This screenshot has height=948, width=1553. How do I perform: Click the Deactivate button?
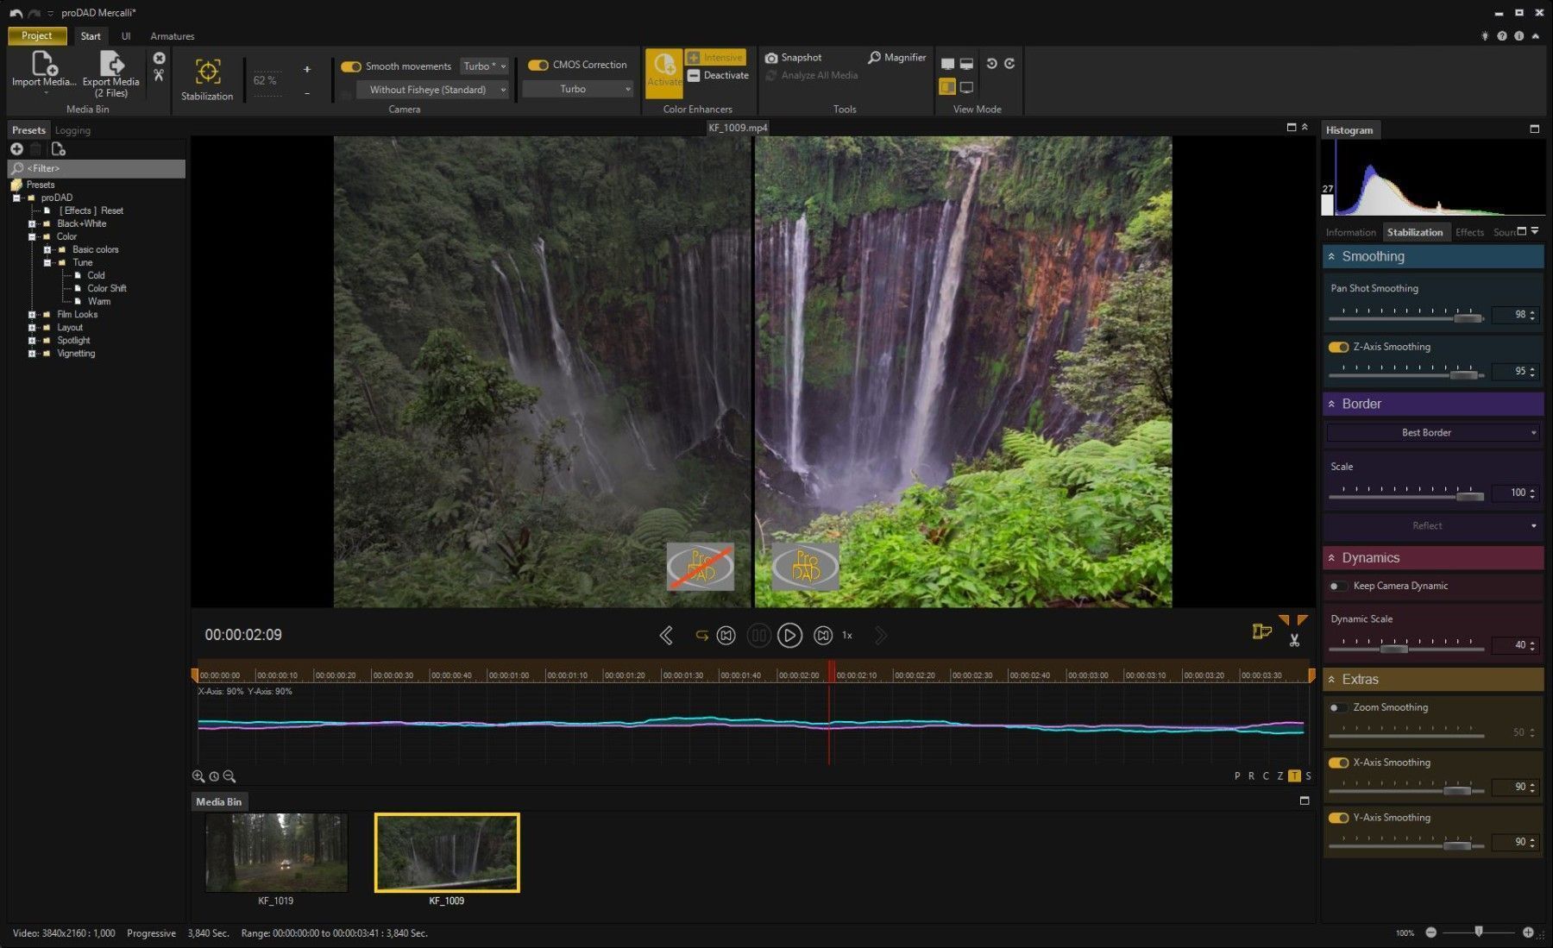(x=718, y=76)
